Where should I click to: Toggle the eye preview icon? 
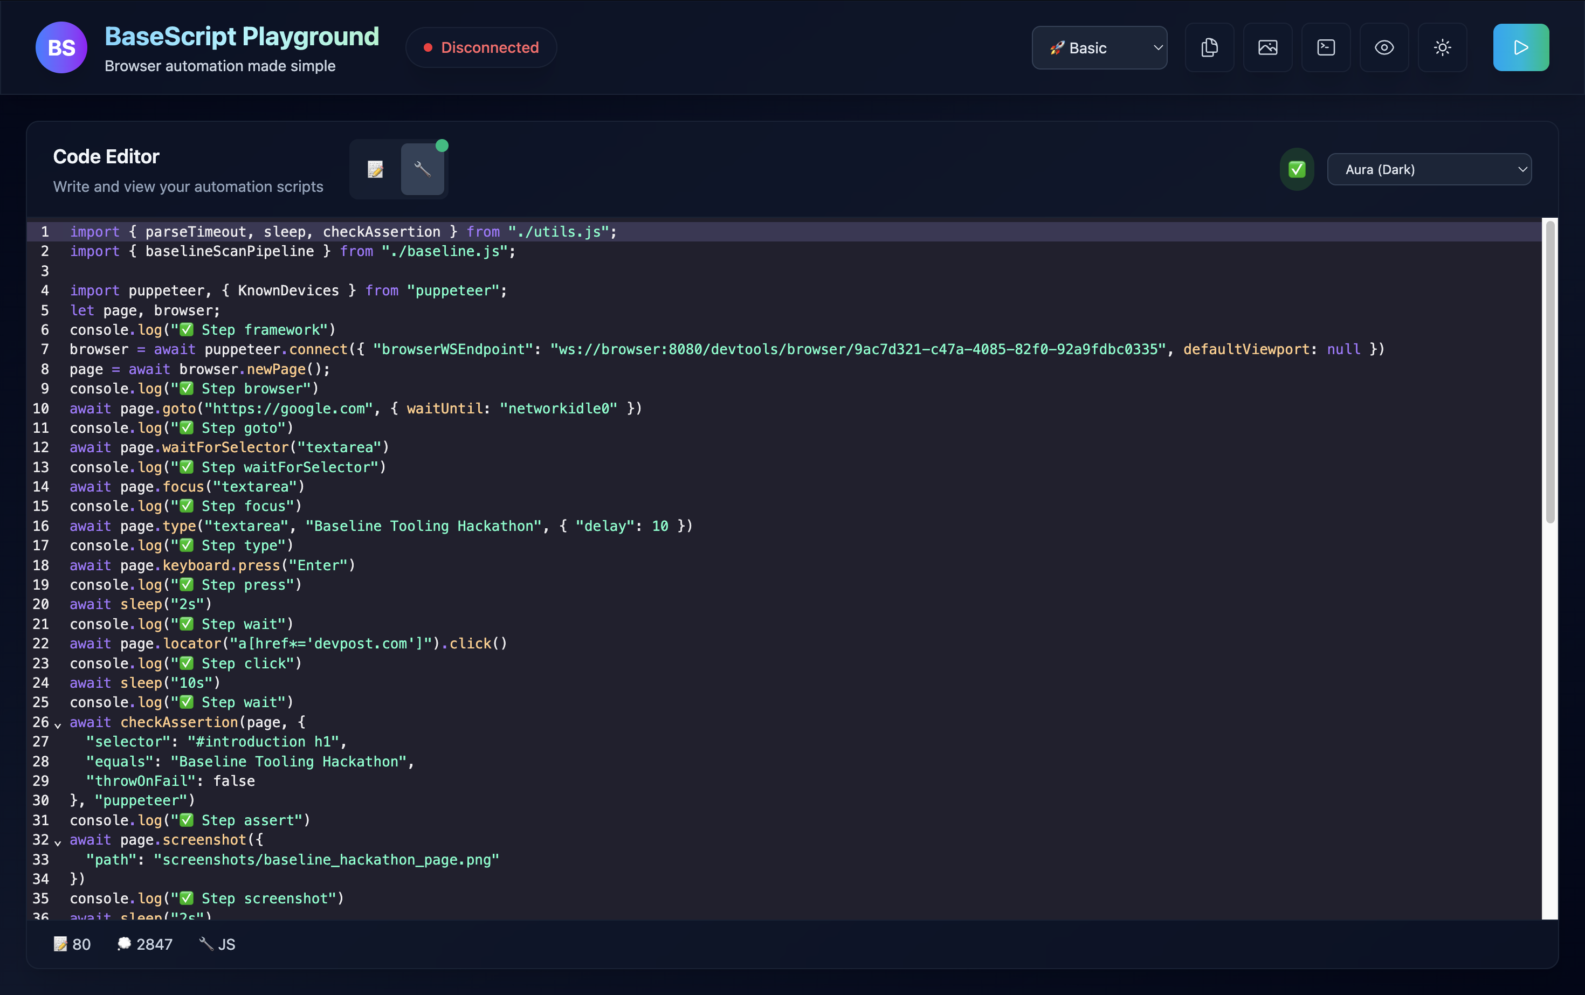point(1383,47)
